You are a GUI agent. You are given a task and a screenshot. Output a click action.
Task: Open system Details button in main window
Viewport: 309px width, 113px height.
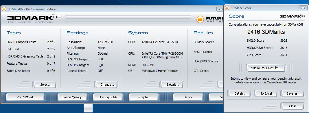(x=172, y=85)
